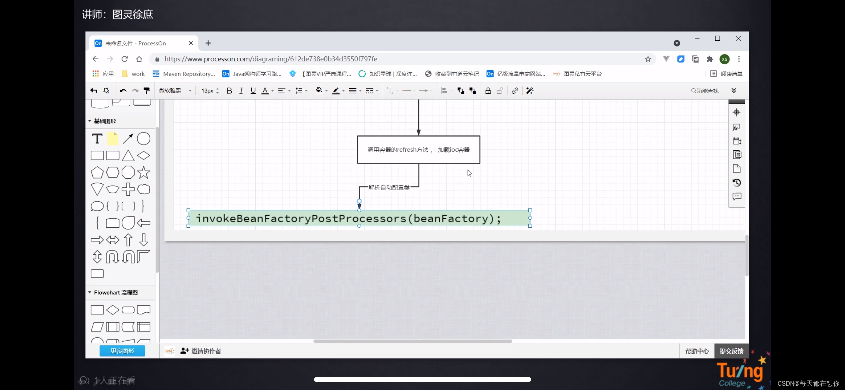845x390 pixels.
Task: Click the magic wand beautify icon
Action: [x=530, y=91]
